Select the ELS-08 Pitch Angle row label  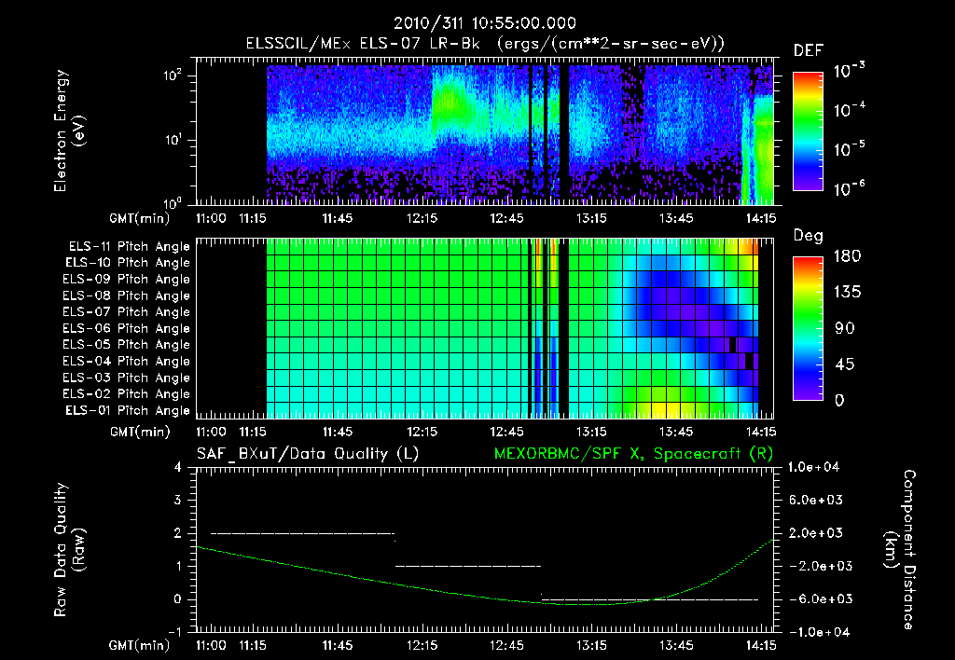pos(126,296)
